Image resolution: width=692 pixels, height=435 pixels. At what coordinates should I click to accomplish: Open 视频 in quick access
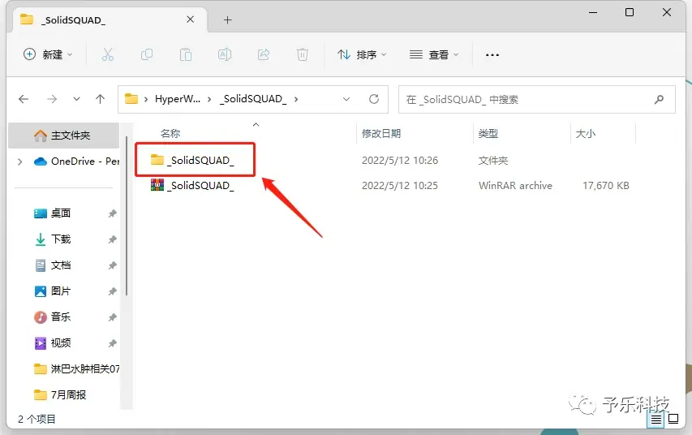[53, 342]
